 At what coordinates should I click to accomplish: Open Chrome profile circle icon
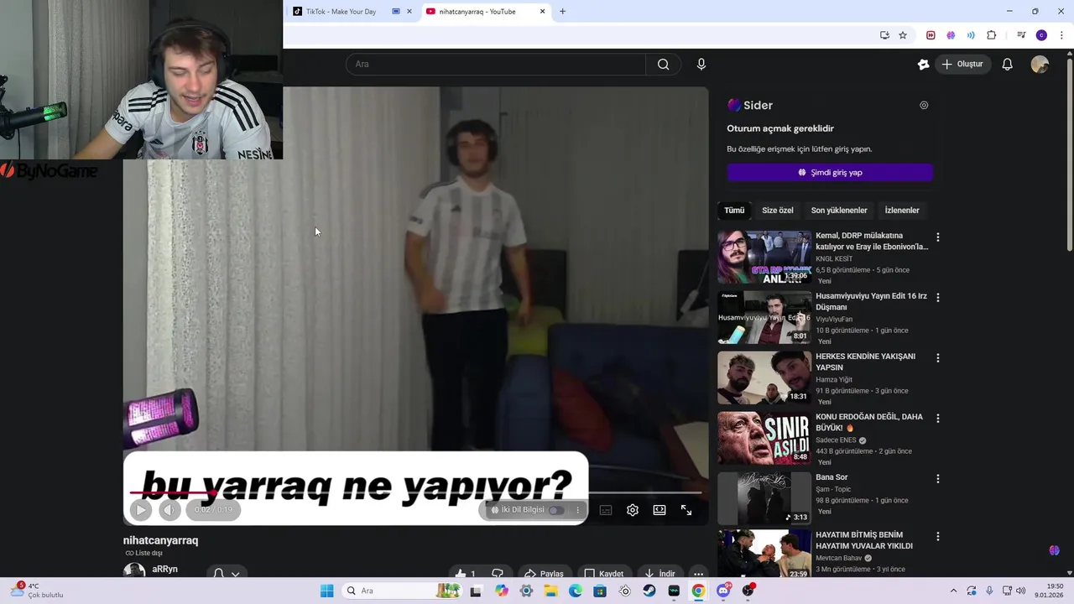tap(1041, 35)
